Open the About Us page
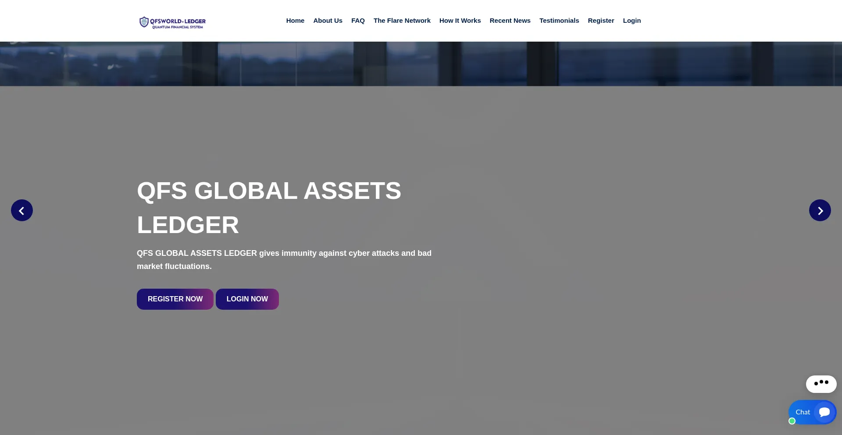The height and width of the screenshot is (435, 842). coord(328,20)
